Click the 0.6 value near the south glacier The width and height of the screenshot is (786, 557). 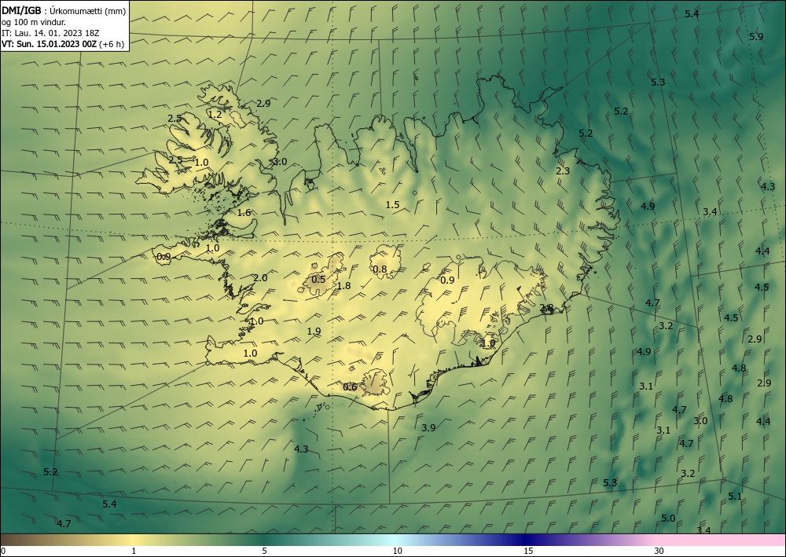[350, 387]
